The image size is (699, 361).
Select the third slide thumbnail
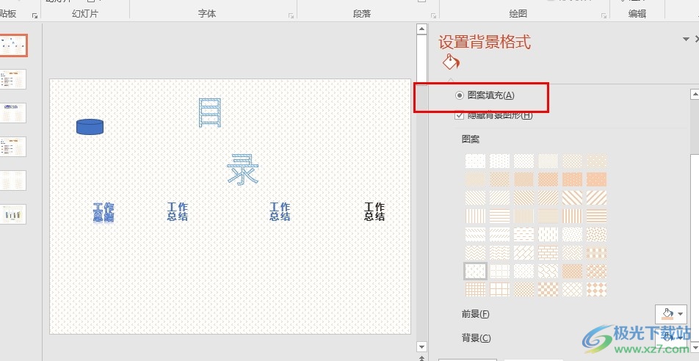(x=13, y=113)
